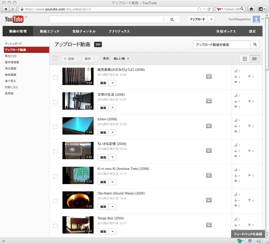Click the privacy lock icon for 風見屏風

209,76
